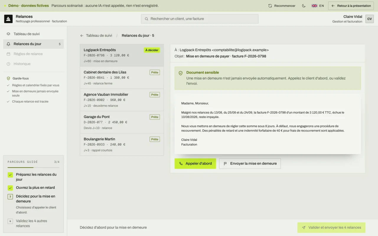Click the Parcours guidé 3/4 progress bar
Screen dimensions: 378x236
click(x=33, y=168)
